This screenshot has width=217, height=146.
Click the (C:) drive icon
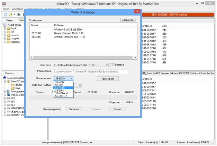[x=9, y=98]
